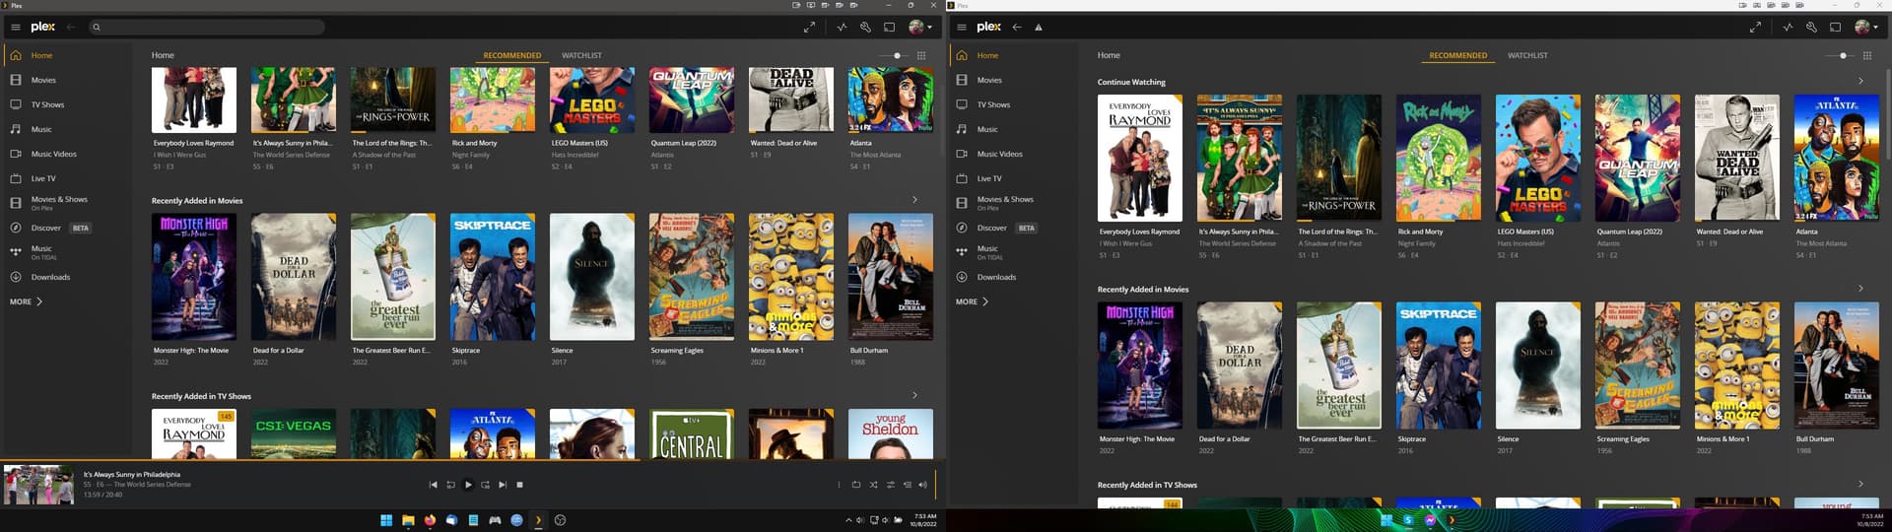Expand Continue Watching arrow in right window

(x=1860, y=81)
